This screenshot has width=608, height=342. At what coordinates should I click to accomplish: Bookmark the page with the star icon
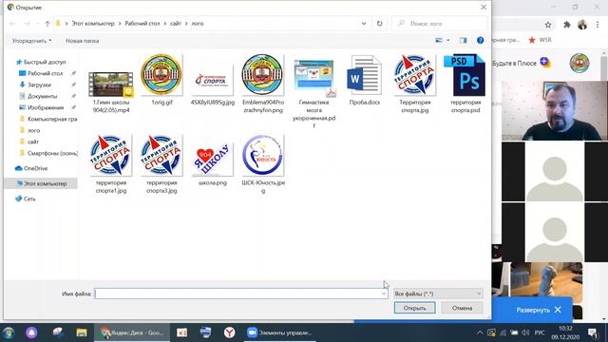[548, 25]
